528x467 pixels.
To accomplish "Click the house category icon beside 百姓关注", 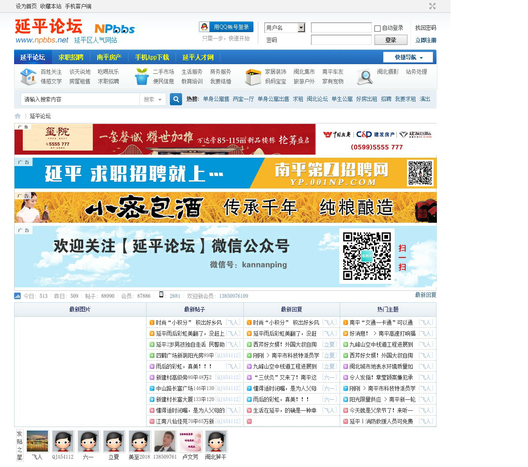I will [28, 76].
